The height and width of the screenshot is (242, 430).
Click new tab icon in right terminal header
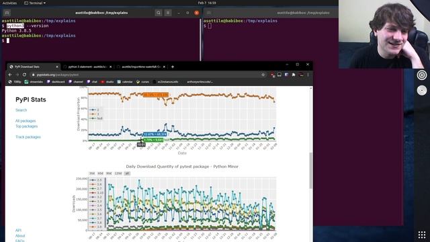209,13
